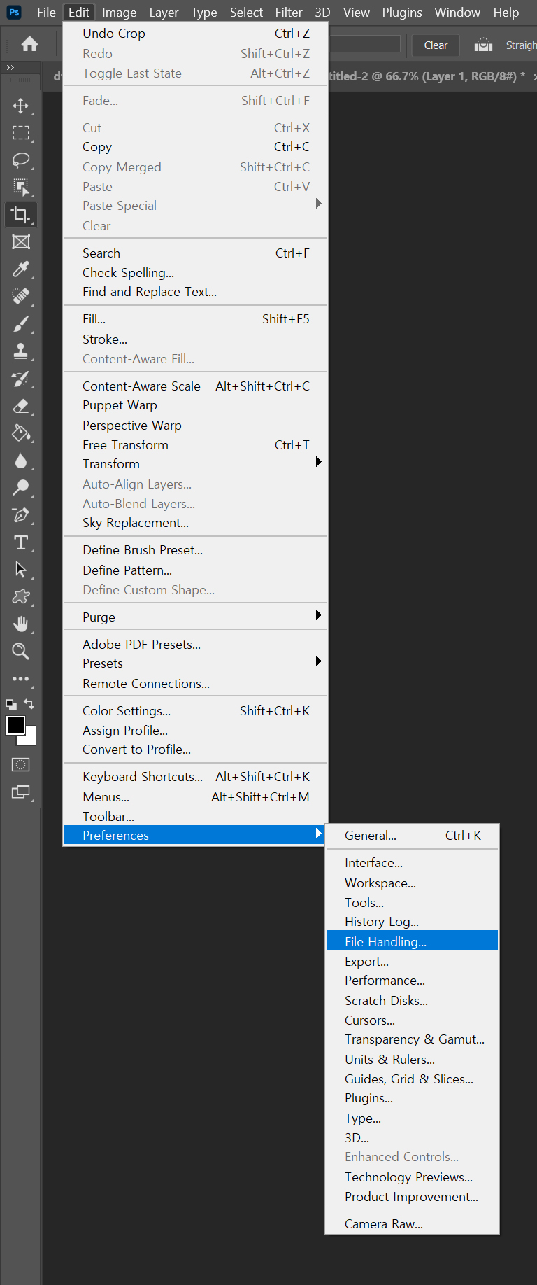Open Units & Rulers... preferences

coord(412,1060)
